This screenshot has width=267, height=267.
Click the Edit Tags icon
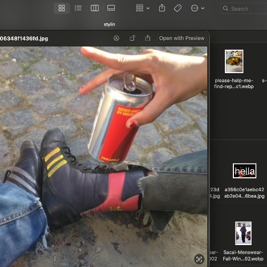177,8
